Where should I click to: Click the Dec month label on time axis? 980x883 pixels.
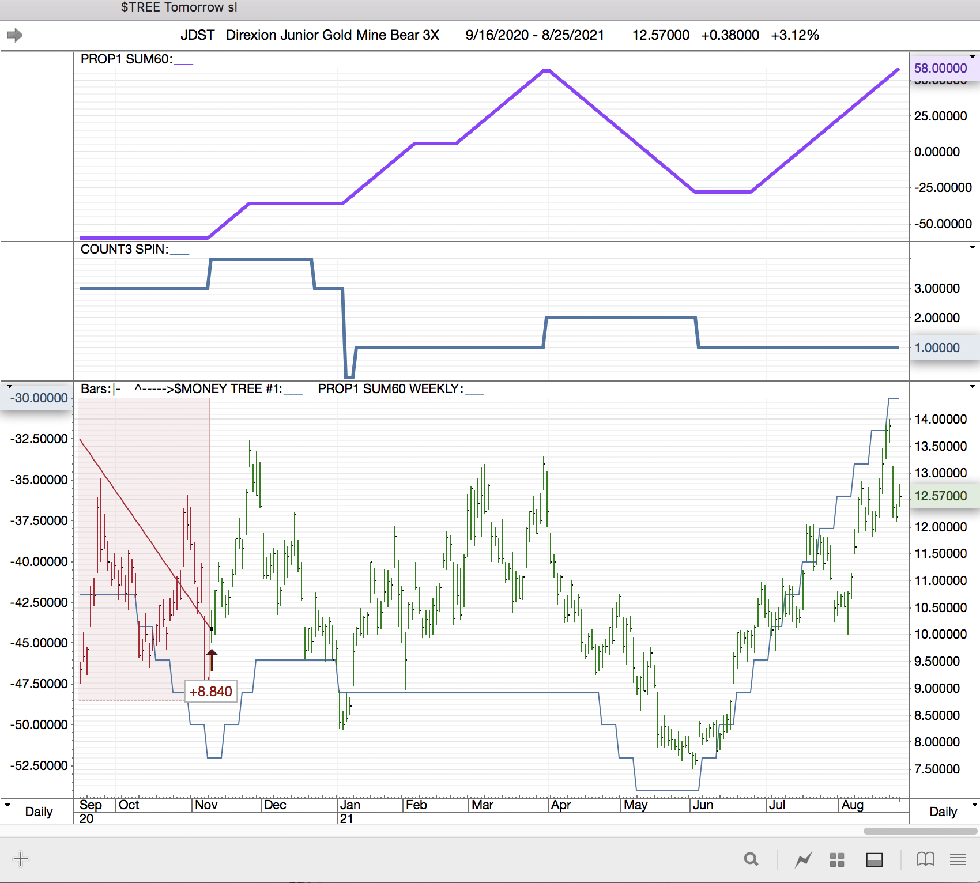[275, 805]
